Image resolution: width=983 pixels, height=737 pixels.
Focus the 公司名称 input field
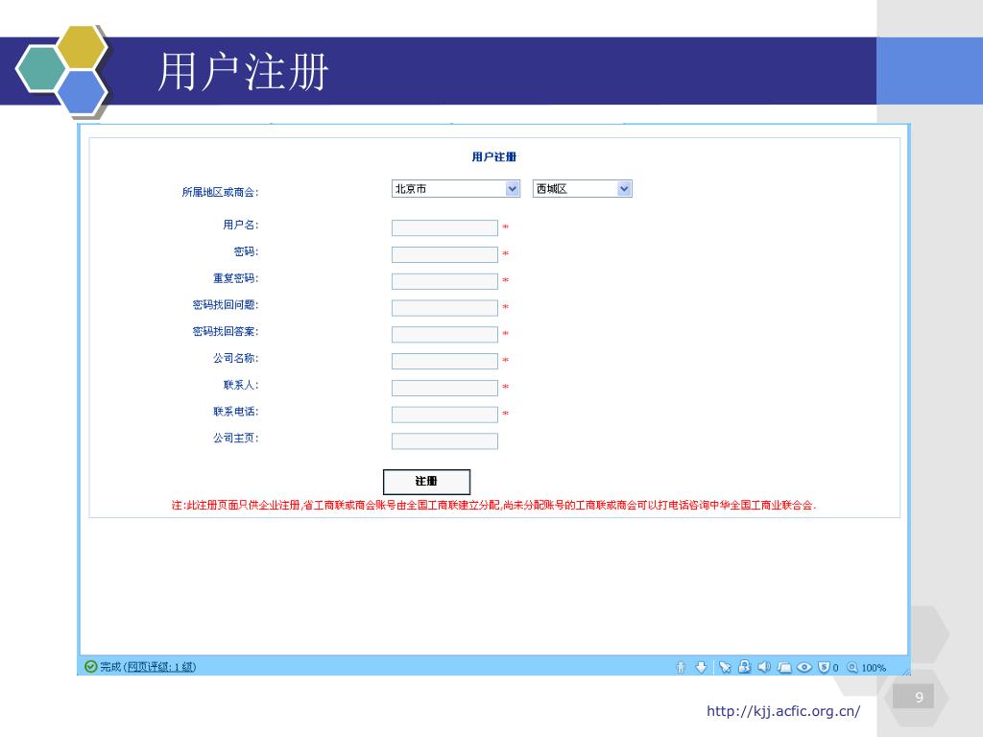click(x=444, y=361)
